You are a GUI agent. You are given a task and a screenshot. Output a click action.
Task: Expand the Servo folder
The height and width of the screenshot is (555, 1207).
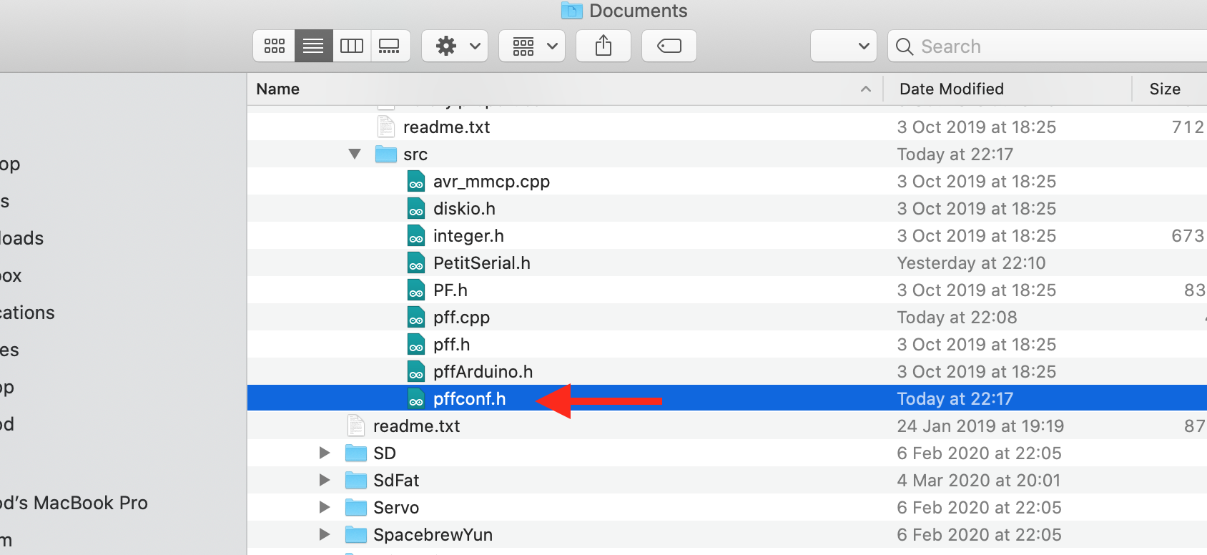tap(325, 508)
